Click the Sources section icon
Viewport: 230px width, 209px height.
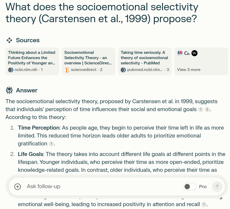click(10, 40)
